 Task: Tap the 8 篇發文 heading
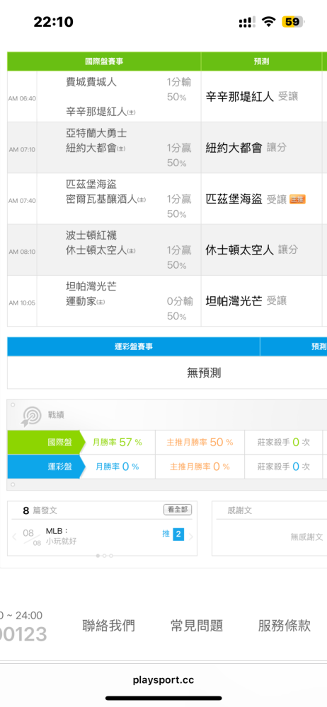pyautogui.click(x=40, y=510)
